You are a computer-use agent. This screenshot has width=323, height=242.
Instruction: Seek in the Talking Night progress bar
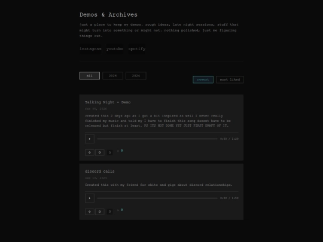click(x=157, y=139)
